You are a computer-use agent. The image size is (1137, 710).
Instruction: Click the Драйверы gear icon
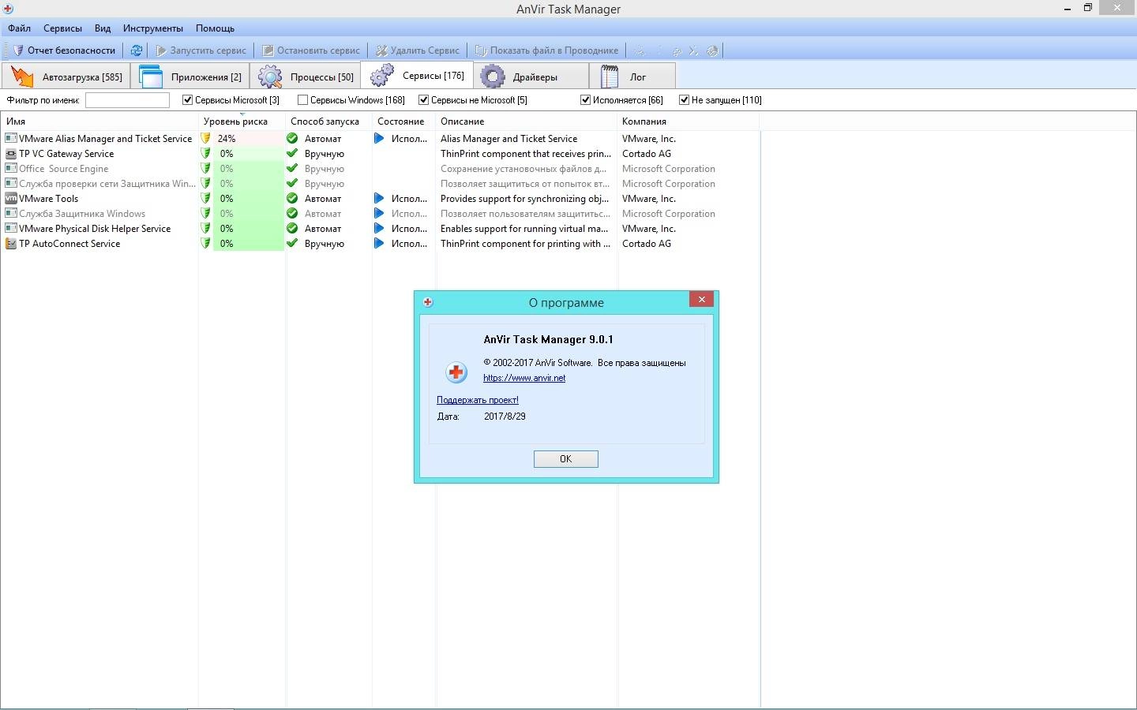(x=493, y=77)
